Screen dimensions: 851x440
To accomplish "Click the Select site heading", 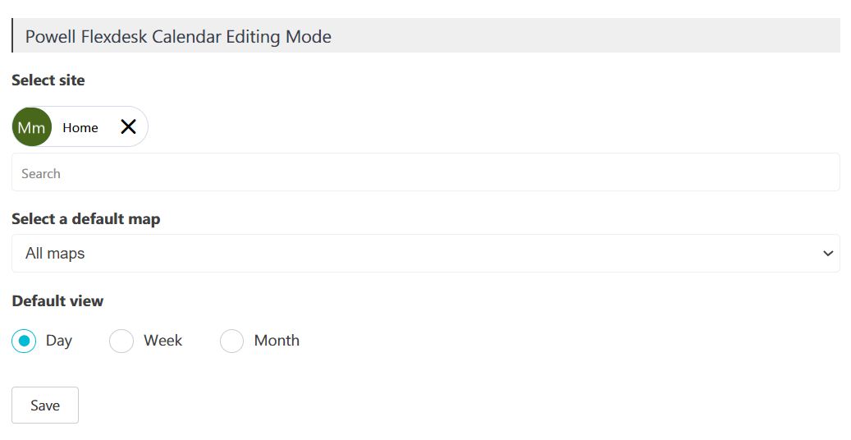I will tap(48, 80).
